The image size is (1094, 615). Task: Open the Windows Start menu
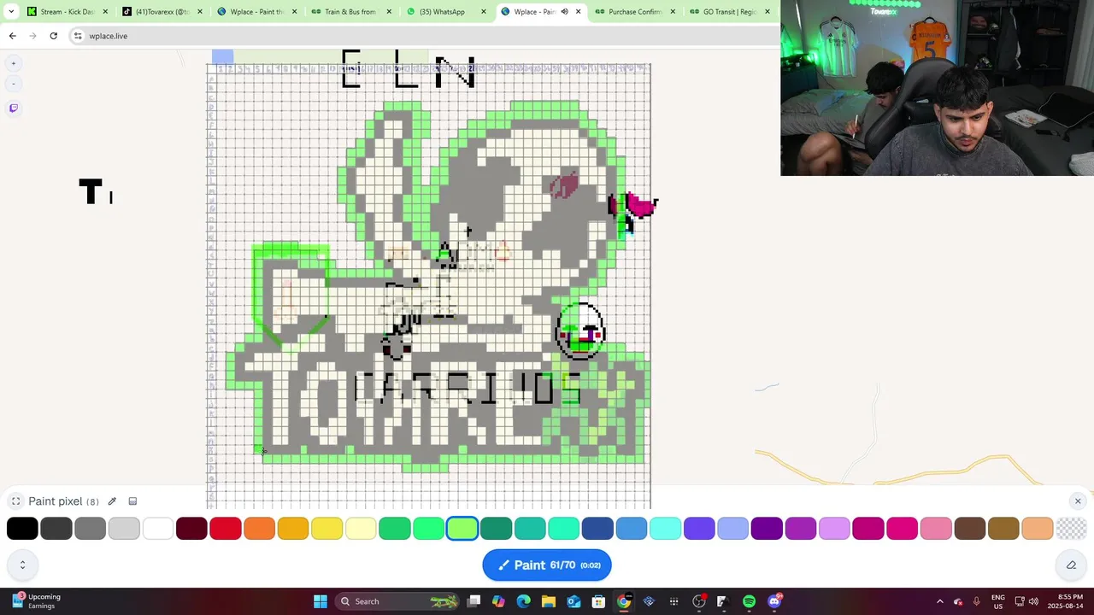point(321,601)
